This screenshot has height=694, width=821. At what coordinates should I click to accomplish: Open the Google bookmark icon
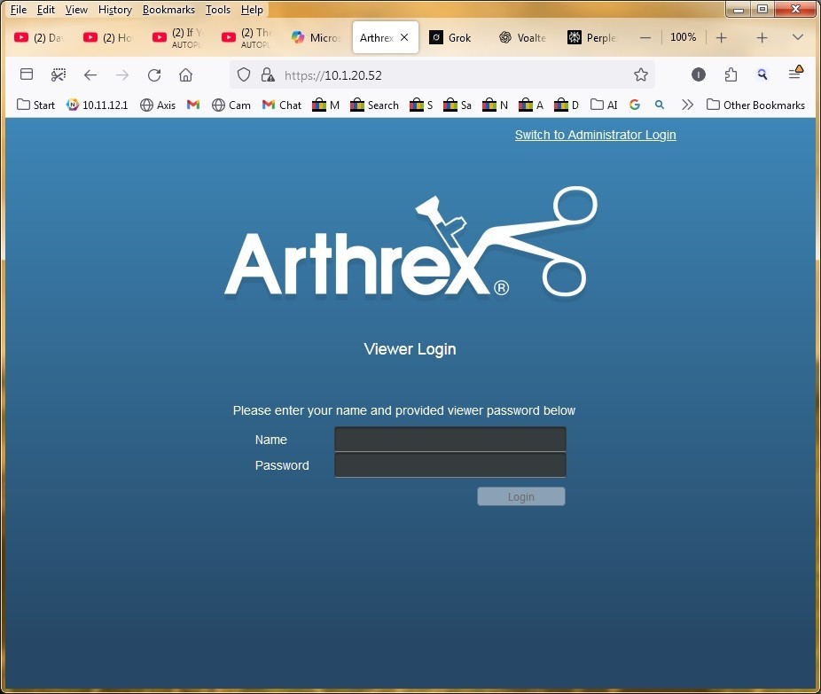coord(635,105)
